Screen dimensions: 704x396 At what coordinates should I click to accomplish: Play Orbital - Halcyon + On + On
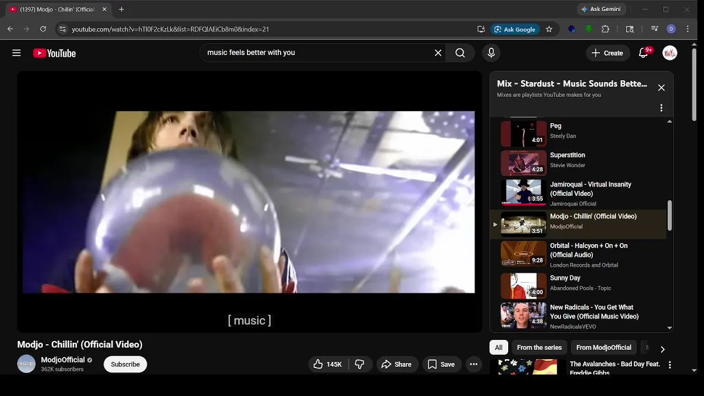tap(577, 255)
